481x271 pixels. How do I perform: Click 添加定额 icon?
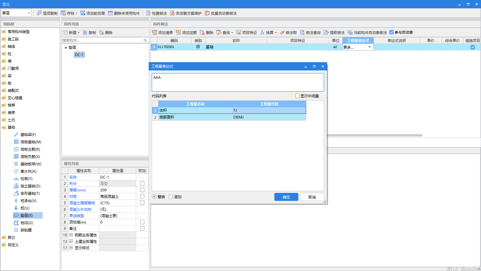[x=178, y=32]
